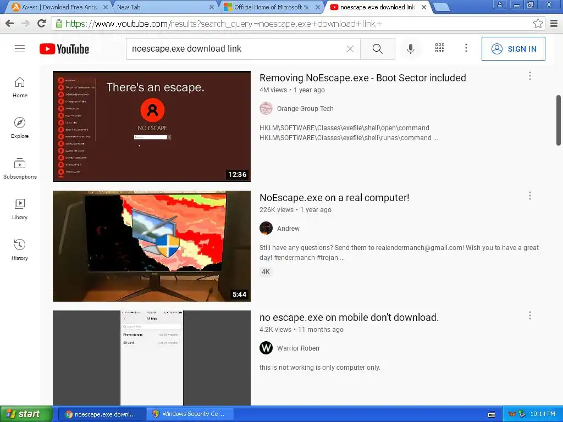The height and width of the screenshot is (422, 563).
Task: Open Explore in the sidebar
Action: (20, 128)
